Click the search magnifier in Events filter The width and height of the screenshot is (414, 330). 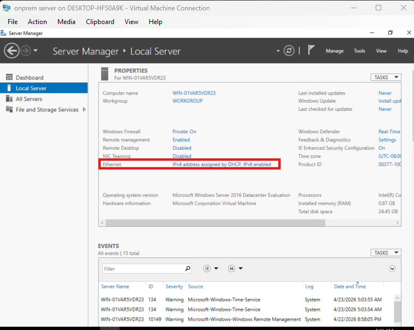tap(188, 269)
